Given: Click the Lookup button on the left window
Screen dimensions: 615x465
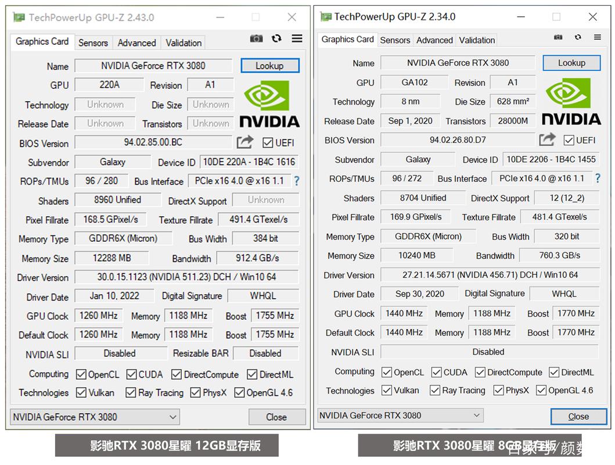Looking at the screenshot, I should (269, 65).
